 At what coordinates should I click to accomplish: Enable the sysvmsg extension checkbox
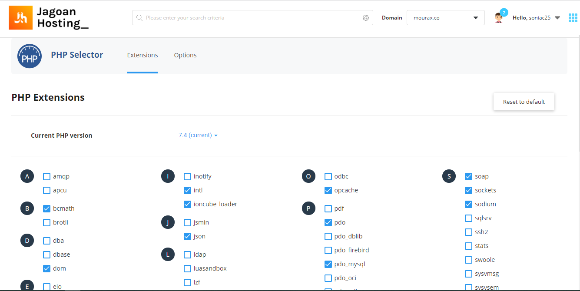[468, 274]
